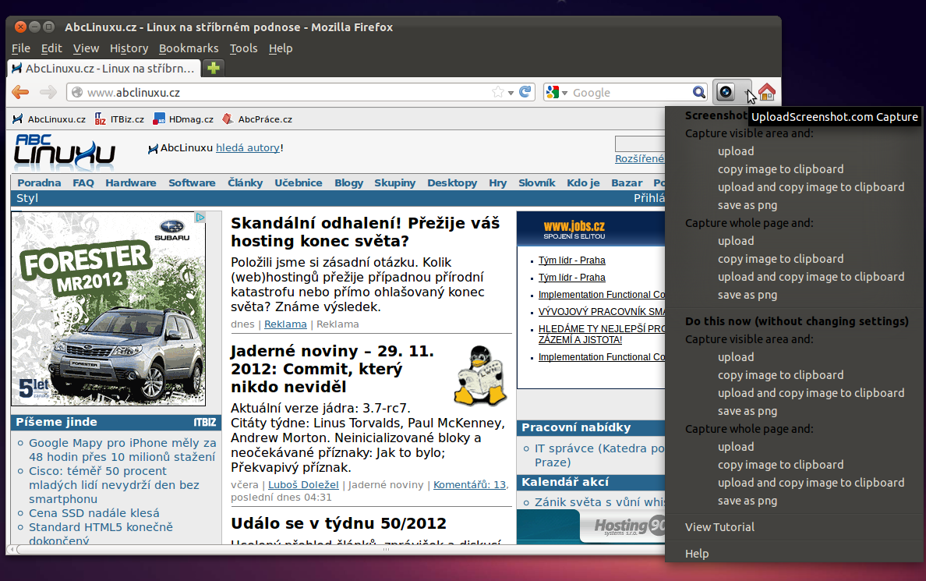Open the AbcPráce.cz bookmark
This screenshot has height=581, width=926.
[x=257, y=119]
